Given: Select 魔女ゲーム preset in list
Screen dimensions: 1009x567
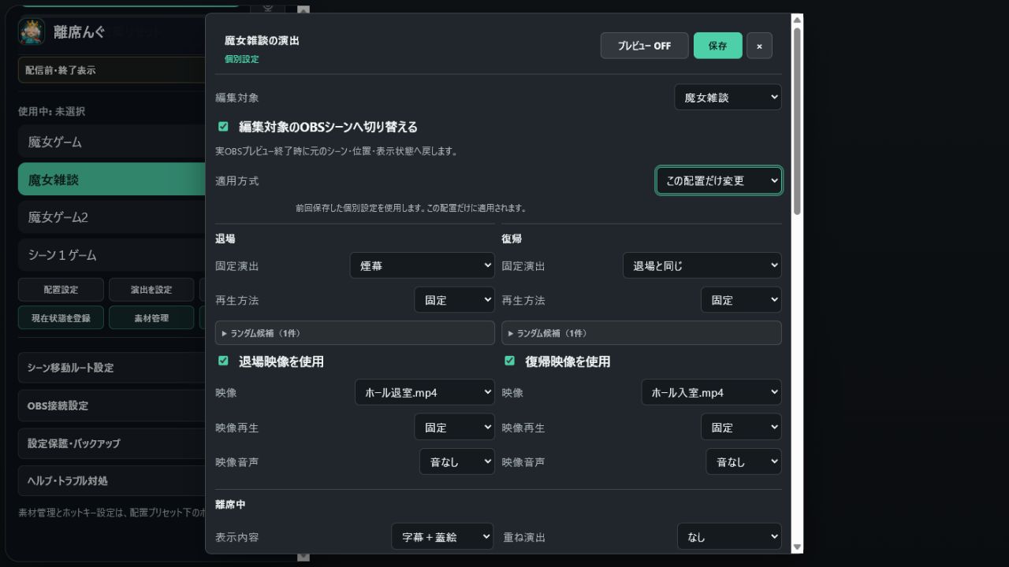Looking at the screenshot, I should tap(111, 142).
